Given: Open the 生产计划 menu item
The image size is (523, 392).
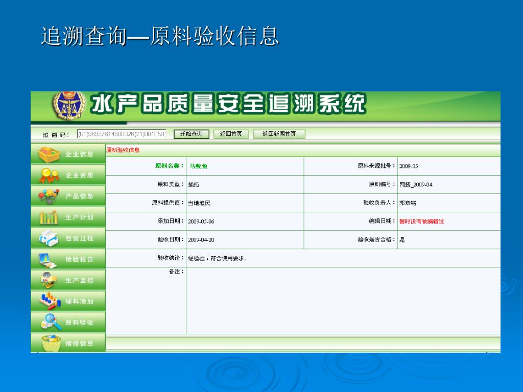Looking at the screenshot, I should (68, 217).
